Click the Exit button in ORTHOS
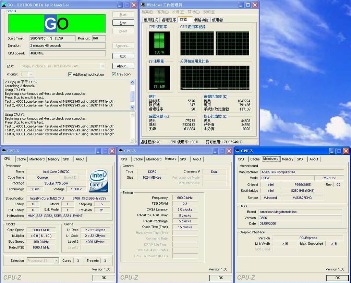Image resolution: width=351 pixels, height=283 pixels. tap(123, 56)
